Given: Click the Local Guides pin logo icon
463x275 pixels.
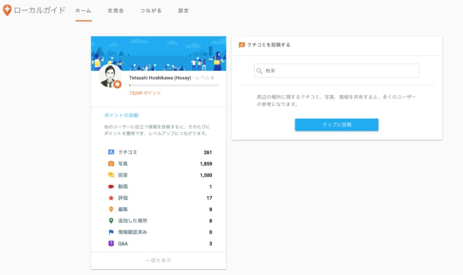Looking at the screenshot, I should tap(7, 11).
